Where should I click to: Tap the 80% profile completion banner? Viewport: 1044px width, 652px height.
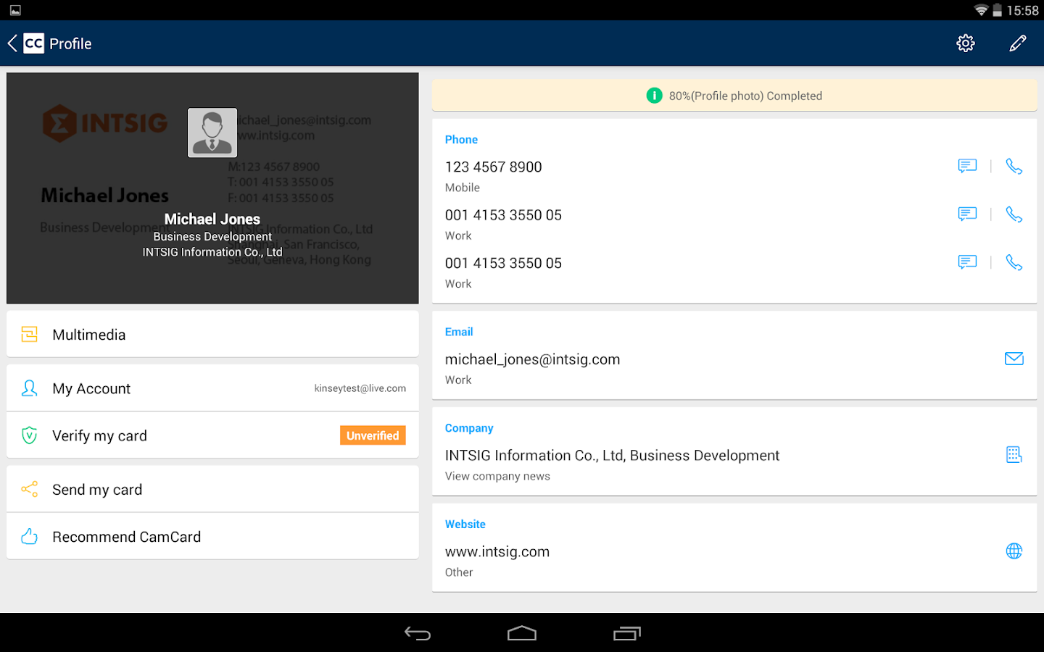(734, 95)
